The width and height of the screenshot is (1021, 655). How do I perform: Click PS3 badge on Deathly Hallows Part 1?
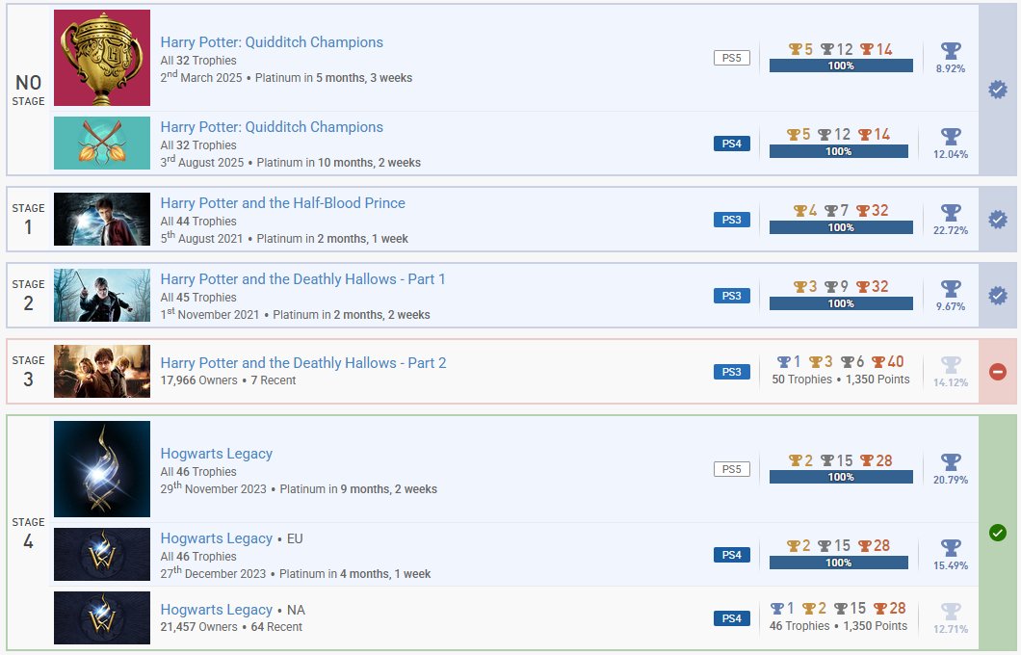point(732,296)
